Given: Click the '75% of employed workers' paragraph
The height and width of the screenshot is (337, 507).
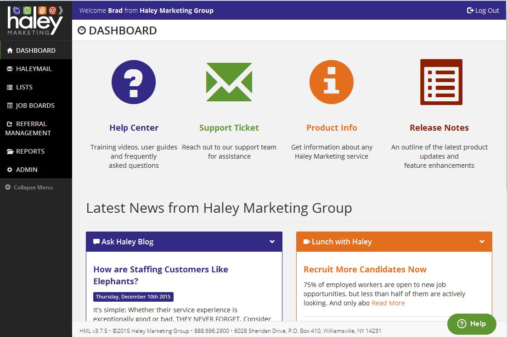Looking at the screenshot, I should [x=384, y=294].
